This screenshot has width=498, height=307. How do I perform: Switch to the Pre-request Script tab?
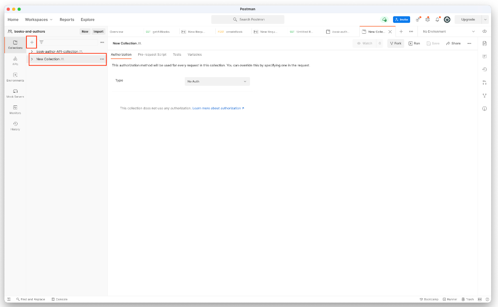152,55
